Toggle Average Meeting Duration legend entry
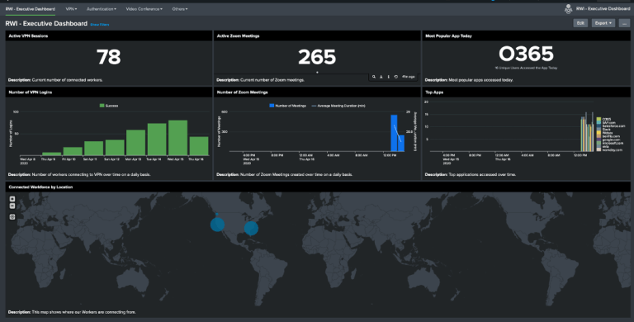Image resolution: width=634 pixels, height=322 pixels. click(338, 106)
